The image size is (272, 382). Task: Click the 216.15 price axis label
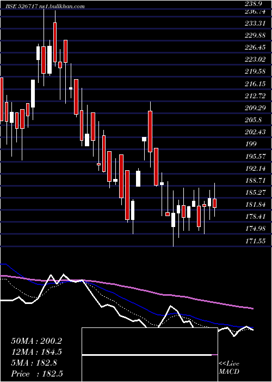pyautogui.click(x=255, y=84)
